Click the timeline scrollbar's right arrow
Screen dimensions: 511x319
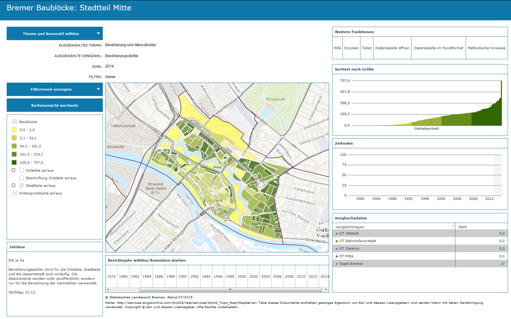326,290
